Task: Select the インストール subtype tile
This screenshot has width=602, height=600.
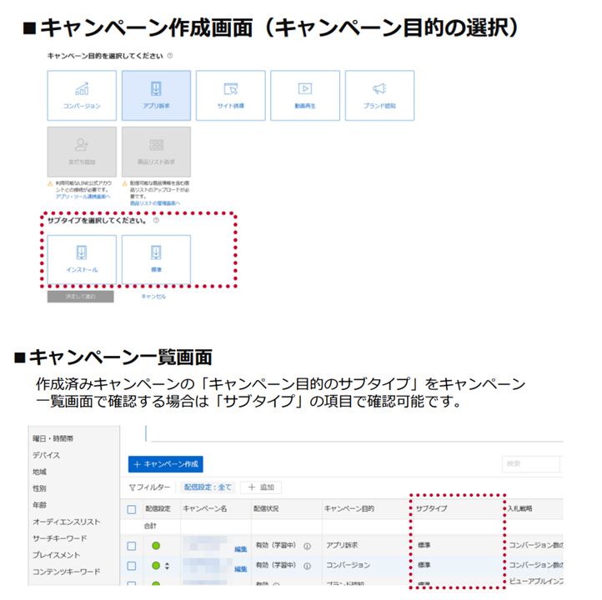Action: click(82, 259)
